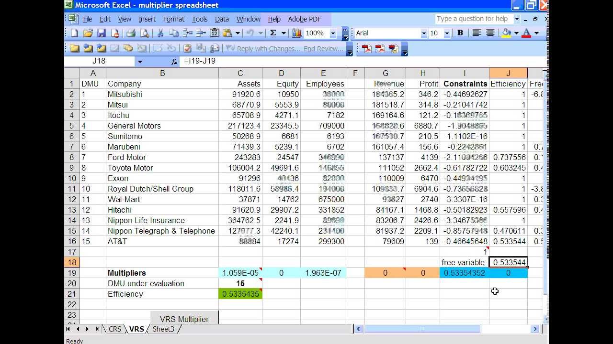The height and width of the screenshot is (344, 613).
Task: Expand the fill color palette dropdown
Action: coord(516,33)
